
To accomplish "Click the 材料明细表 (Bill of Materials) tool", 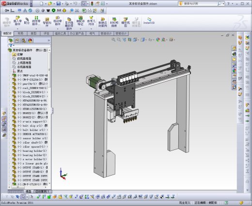I will coord(114,22).
